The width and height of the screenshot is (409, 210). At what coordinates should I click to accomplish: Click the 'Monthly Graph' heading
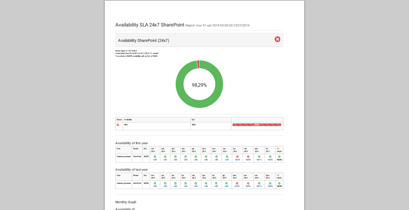coord(126,202)
